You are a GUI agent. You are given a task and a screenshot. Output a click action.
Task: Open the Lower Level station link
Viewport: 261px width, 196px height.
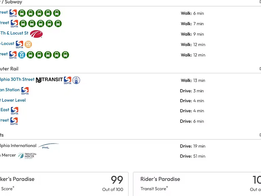13,100
